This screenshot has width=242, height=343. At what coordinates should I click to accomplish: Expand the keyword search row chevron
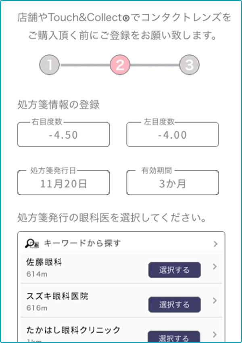click(x=215, y=244)
